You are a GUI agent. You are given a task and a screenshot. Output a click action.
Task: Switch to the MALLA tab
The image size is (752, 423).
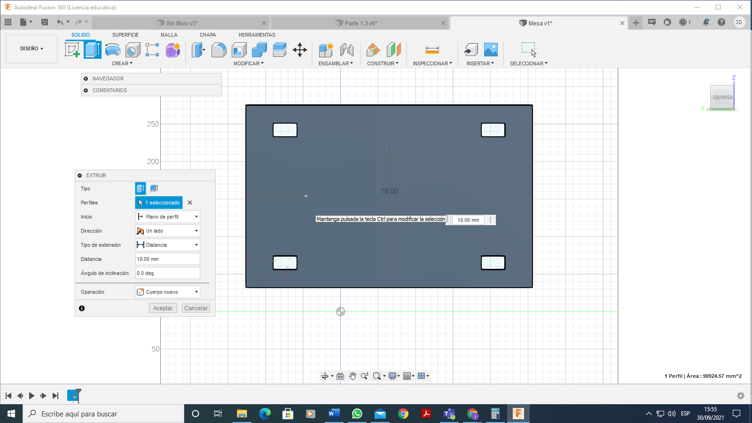tap(169, 35)
